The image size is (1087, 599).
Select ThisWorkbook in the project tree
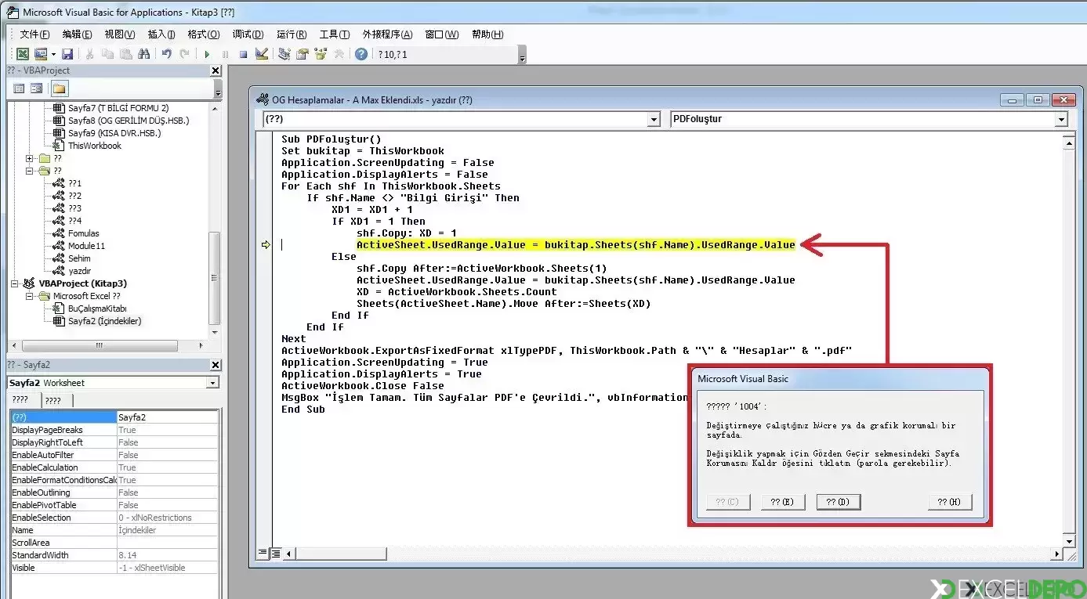tap(94, 146)
